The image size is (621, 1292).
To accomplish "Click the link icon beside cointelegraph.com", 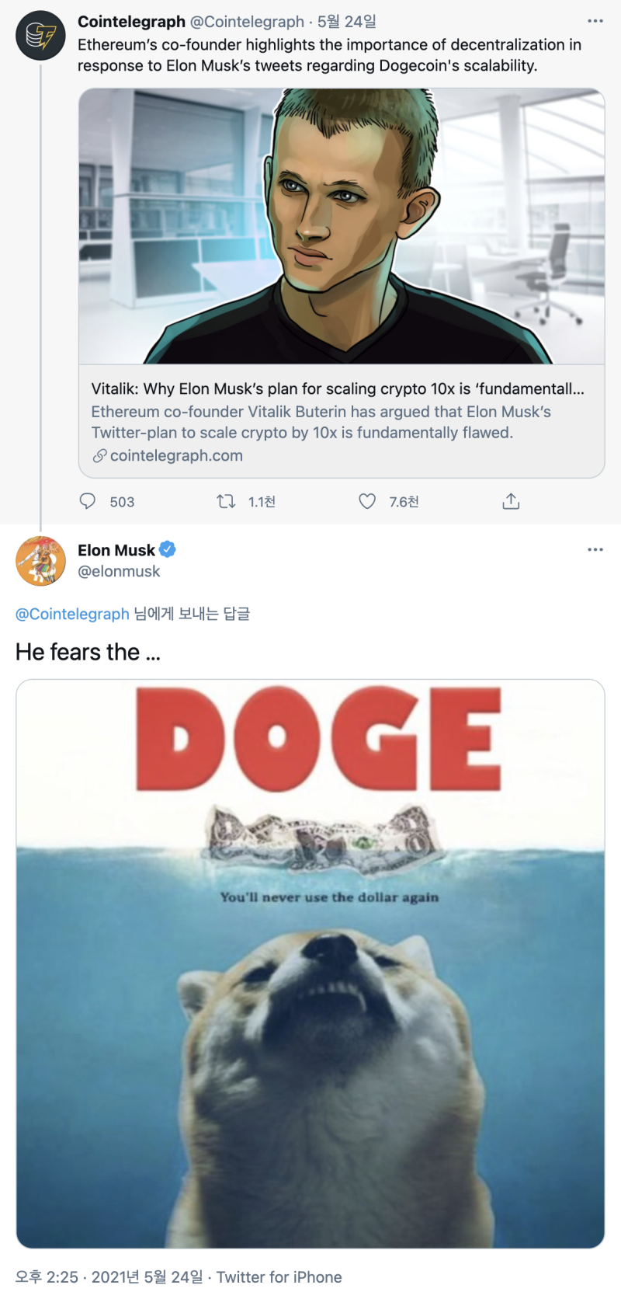I will (99, 456).
